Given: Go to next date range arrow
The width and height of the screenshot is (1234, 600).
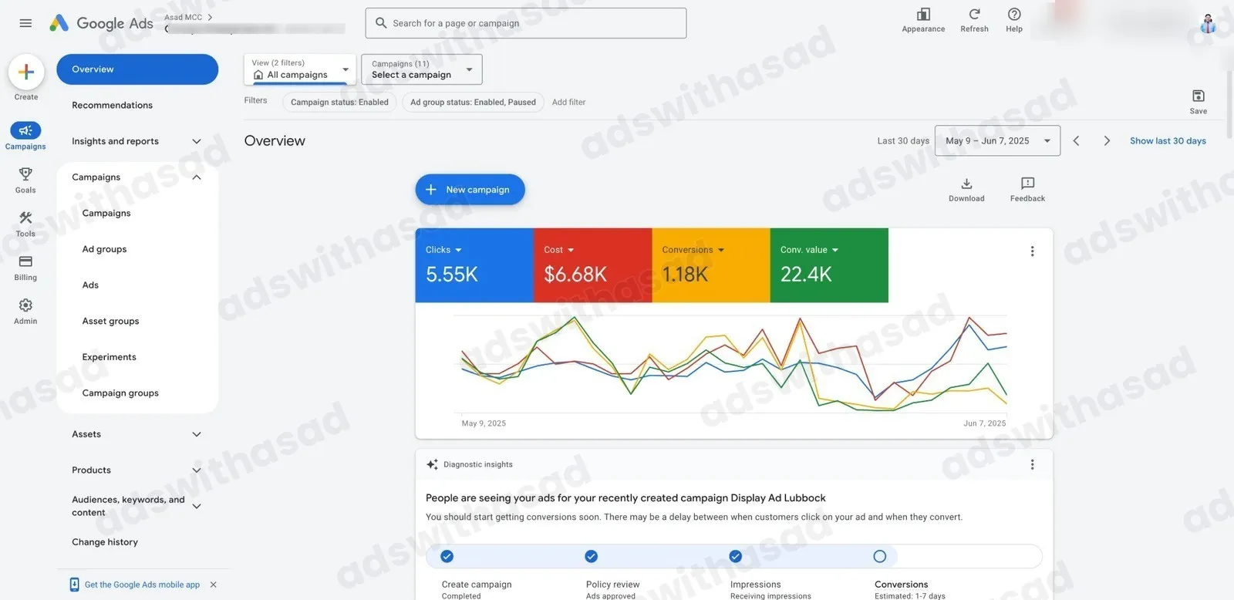Looking at the screenshot, I should tap(1107, 140).
